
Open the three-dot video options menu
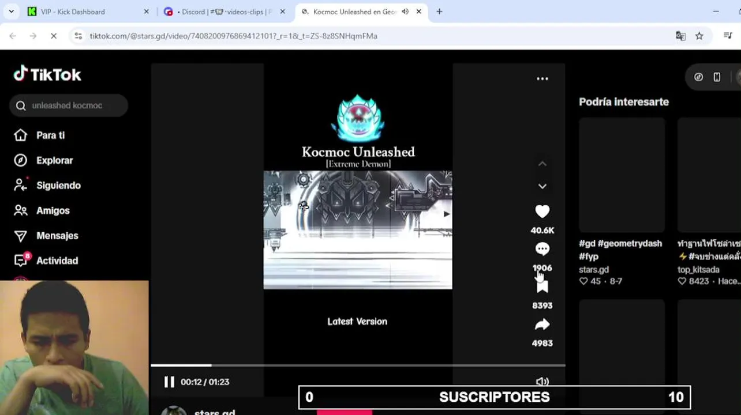pos(542,78)
